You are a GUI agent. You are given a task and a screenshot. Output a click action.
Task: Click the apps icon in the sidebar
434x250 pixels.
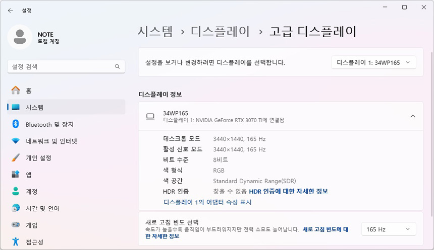(x=16, y=175)
